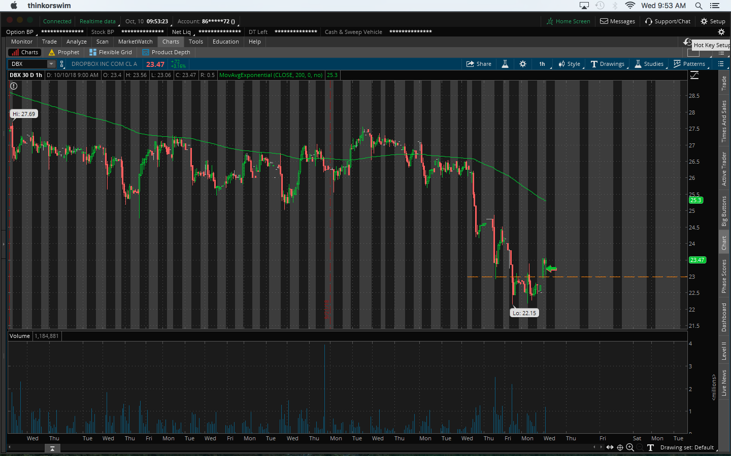Open Level II side panel

724,351
